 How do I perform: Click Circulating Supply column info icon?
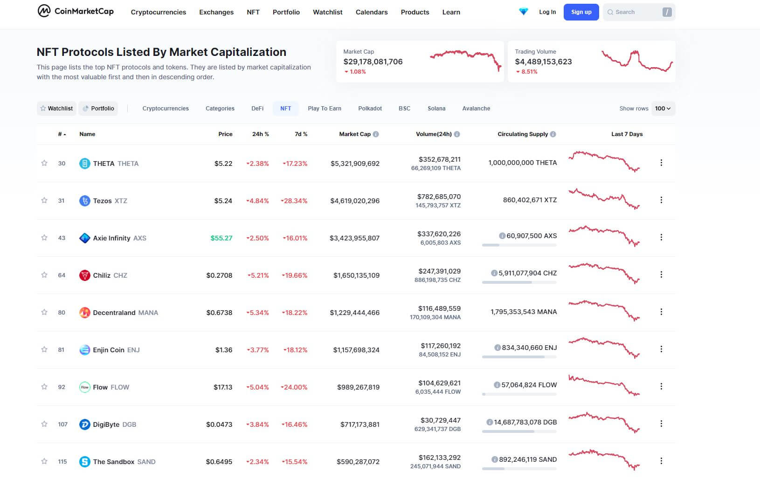pyautogui.click(x=553, y=134)
